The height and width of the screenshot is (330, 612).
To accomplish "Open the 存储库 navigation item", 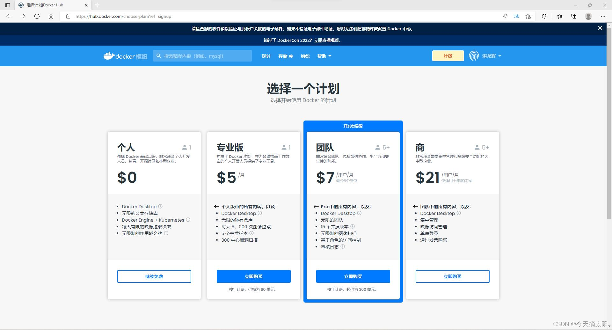I will click(x=286, y=56).
